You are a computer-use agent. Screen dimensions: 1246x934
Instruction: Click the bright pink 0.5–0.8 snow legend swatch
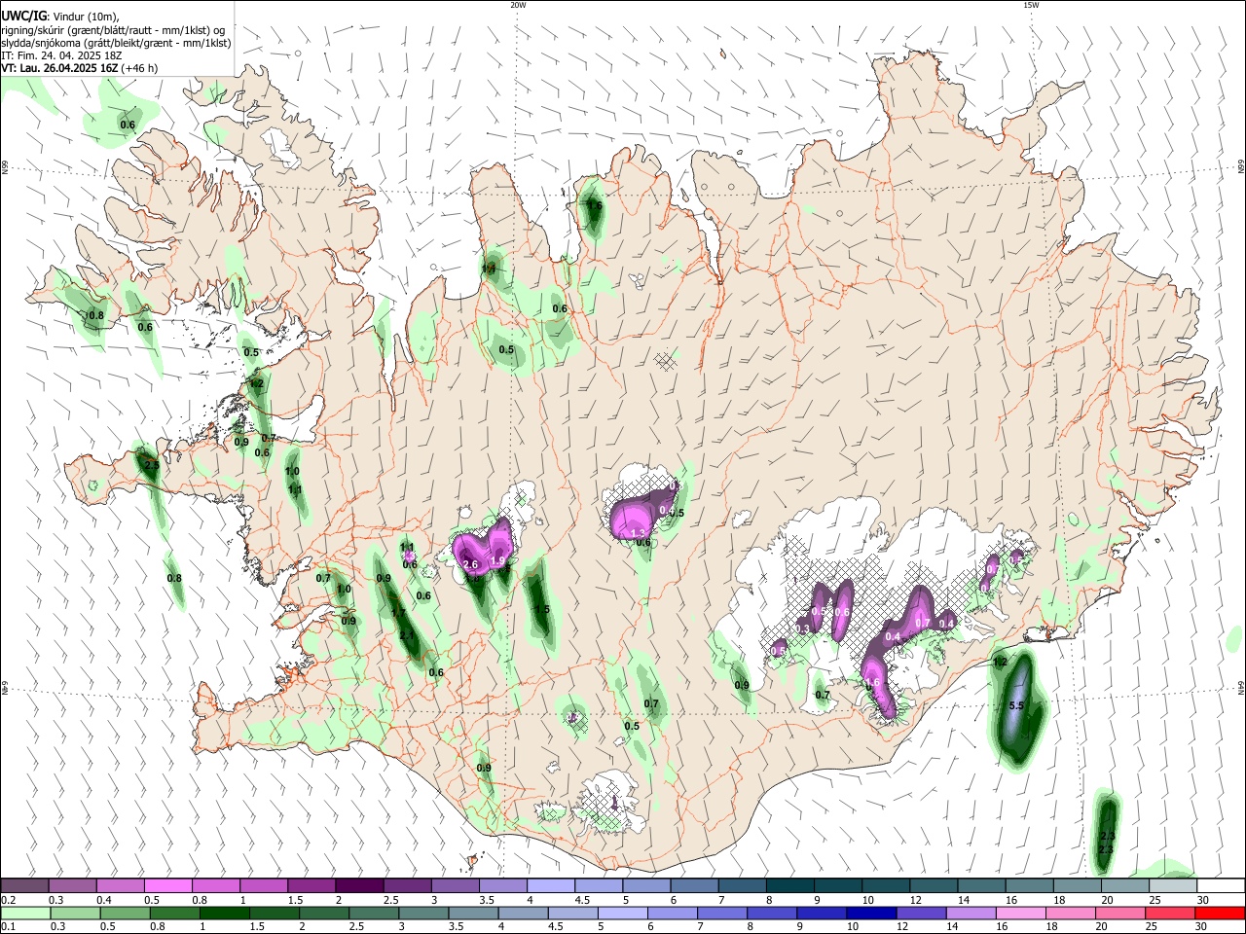point(168,886)
